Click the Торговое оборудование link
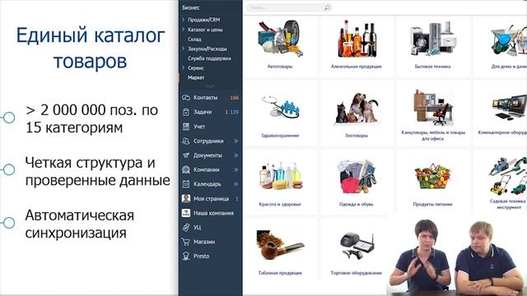This screenshot has width=527, height=296. point(357,273)
